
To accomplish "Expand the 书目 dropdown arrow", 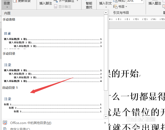I will pyautogui.click(x=126, y=7).
